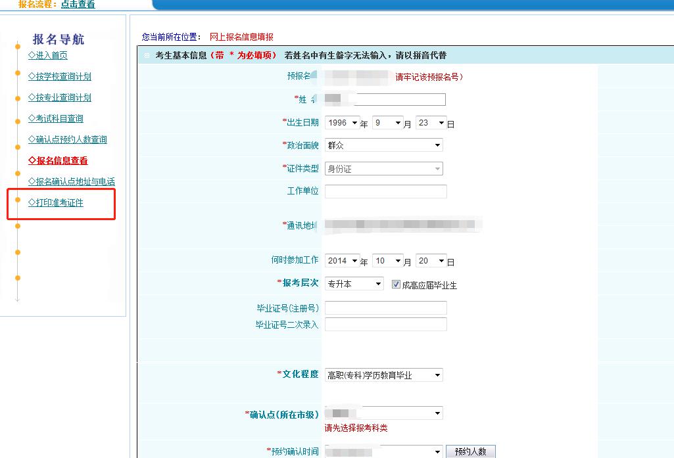Toggle the 成高应届毕业生 checkbox
Viewport: 674px width, 458px height.
[x=396, y=284]
